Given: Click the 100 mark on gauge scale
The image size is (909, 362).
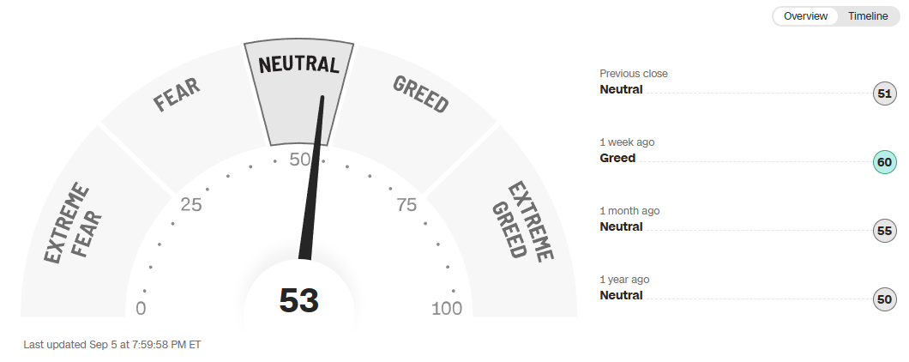Looking at the screenshot, I should point(447,309).
